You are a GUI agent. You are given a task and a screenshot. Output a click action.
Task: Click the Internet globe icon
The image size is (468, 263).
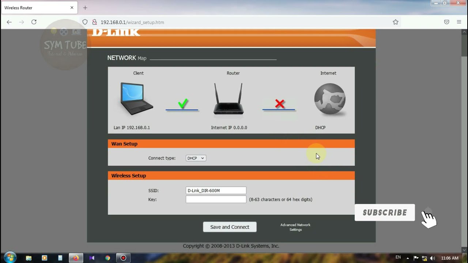(x=330, y=99)
